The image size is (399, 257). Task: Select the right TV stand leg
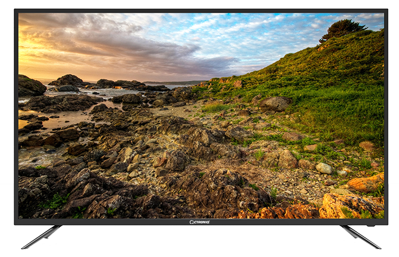coord(360,237)
